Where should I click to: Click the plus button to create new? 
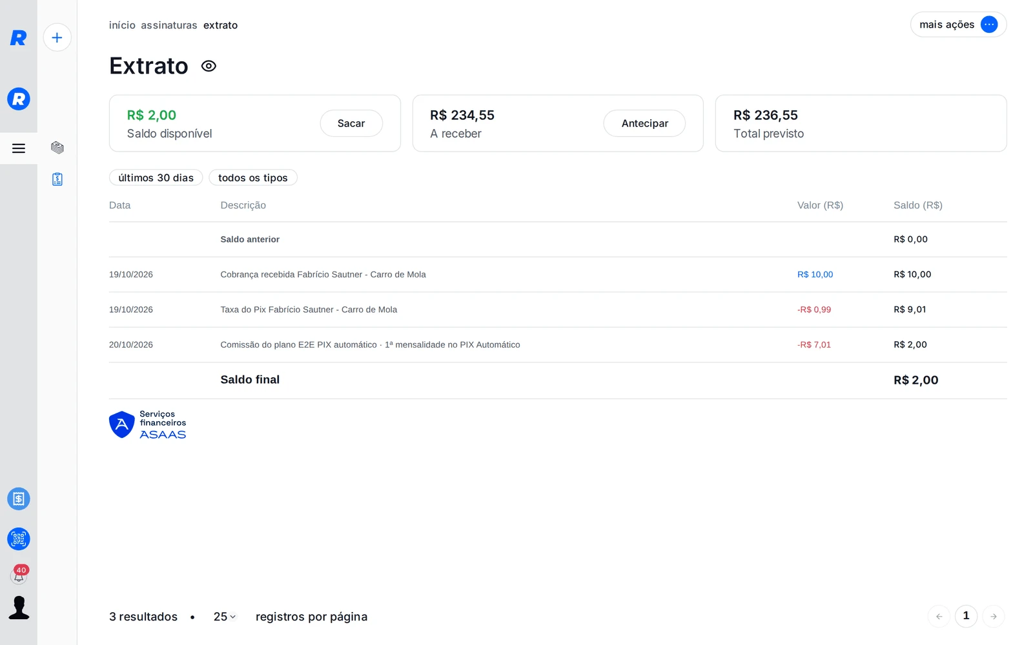tap(57, 37)
